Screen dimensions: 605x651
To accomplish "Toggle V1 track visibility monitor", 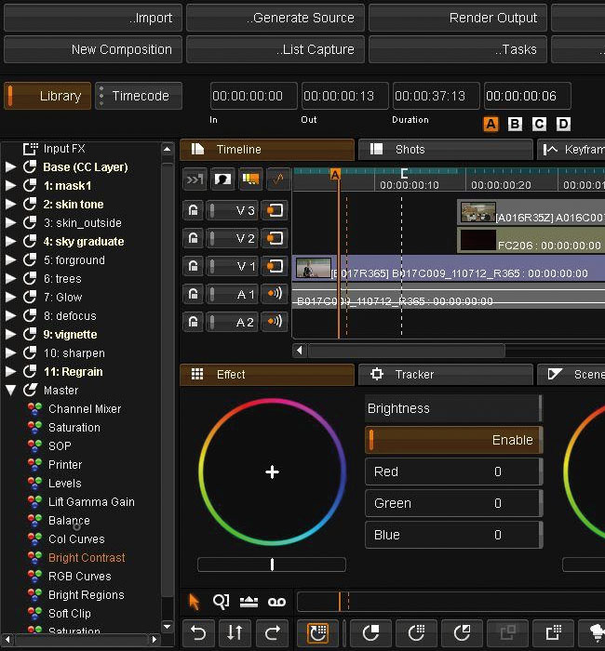I will pyautogui.click(x=275, y=266).
